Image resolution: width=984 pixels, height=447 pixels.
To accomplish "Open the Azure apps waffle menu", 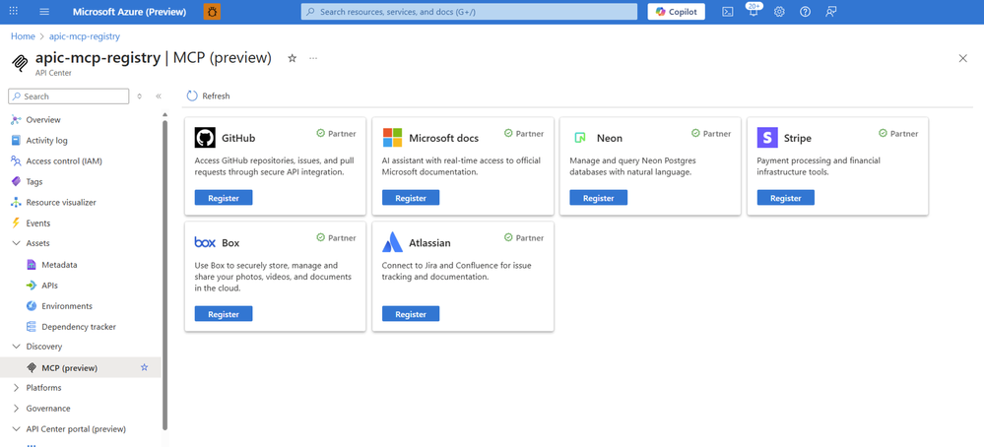I will pos(13,11).
